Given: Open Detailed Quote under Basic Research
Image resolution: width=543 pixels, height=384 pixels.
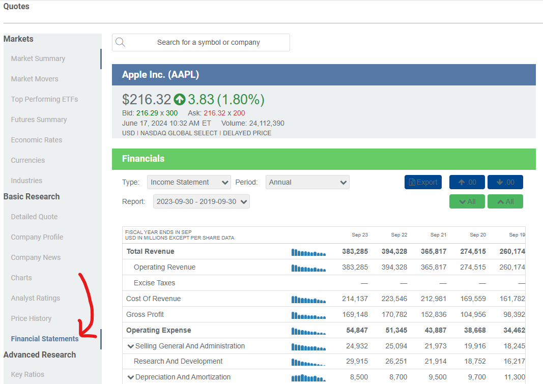Looking at the screenshot, I should pyautogui.click(x=34, y=217).
